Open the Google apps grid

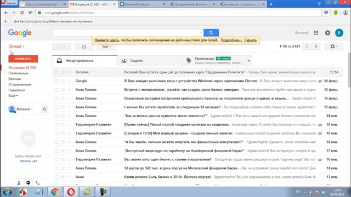[316, 33]
